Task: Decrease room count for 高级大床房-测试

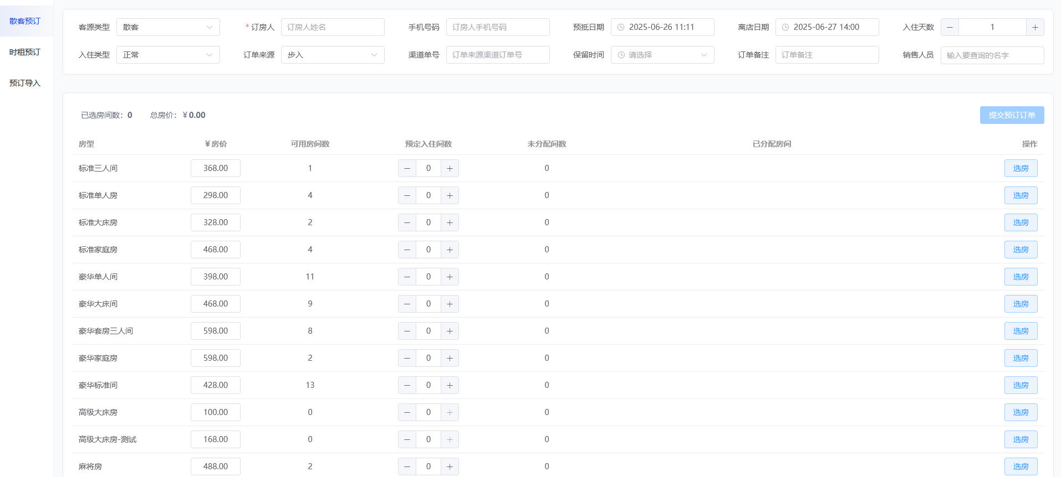Action: click(407, 439)
